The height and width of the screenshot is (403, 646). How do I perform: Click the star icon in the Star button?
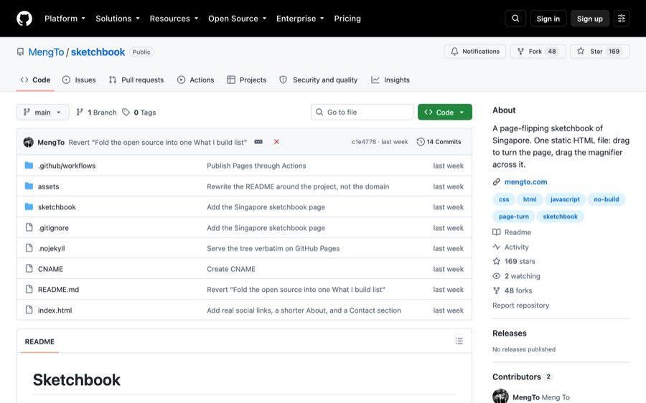581,51
